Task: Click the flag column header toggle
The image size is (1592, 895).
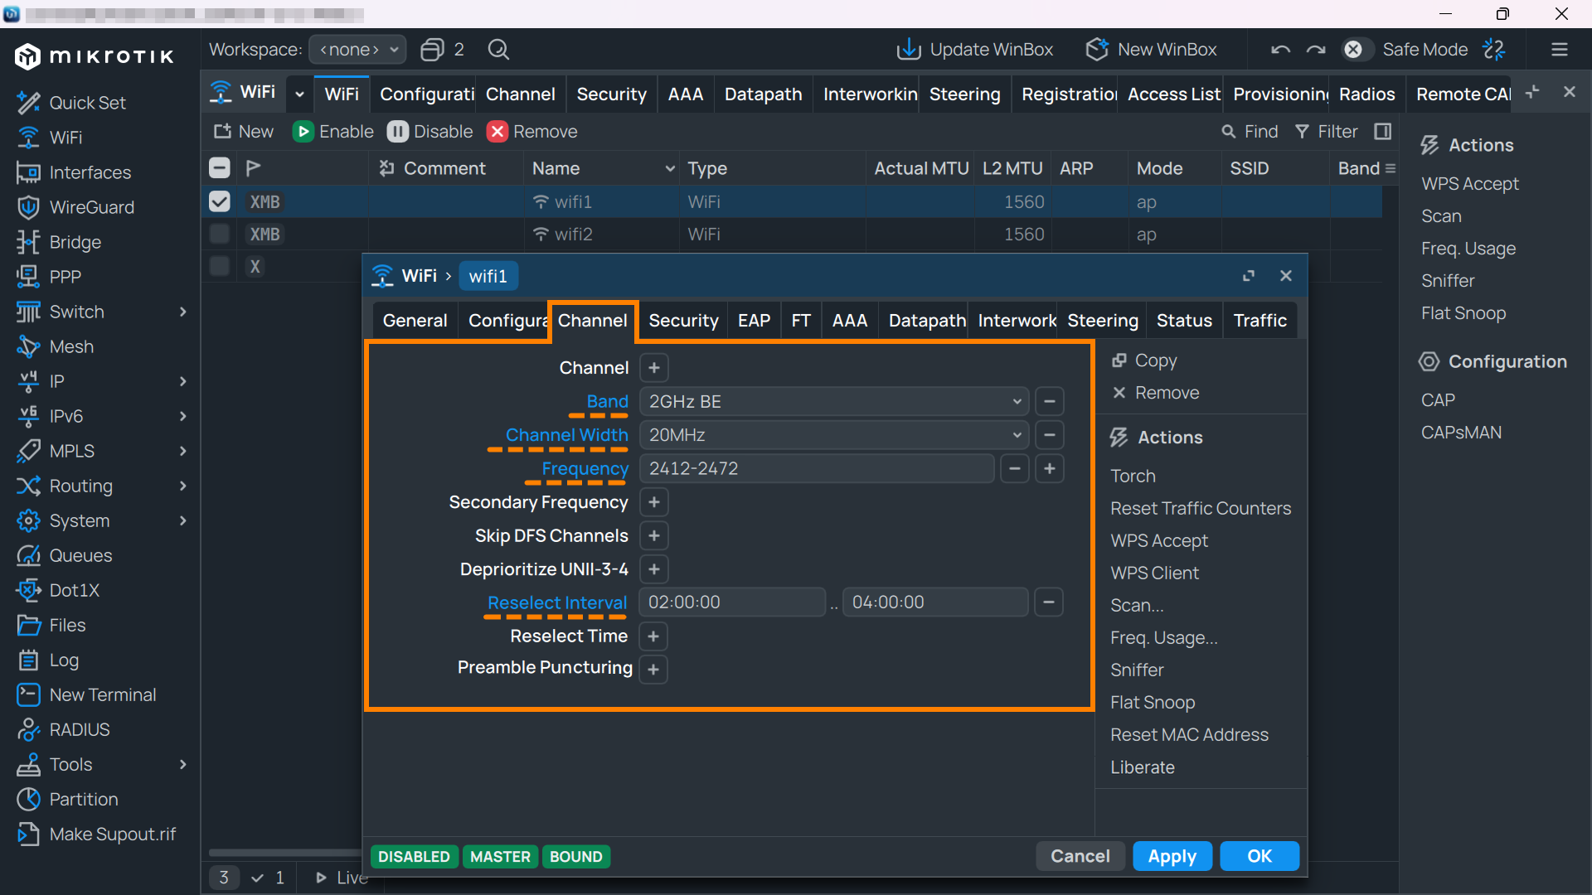Action: 254,168
